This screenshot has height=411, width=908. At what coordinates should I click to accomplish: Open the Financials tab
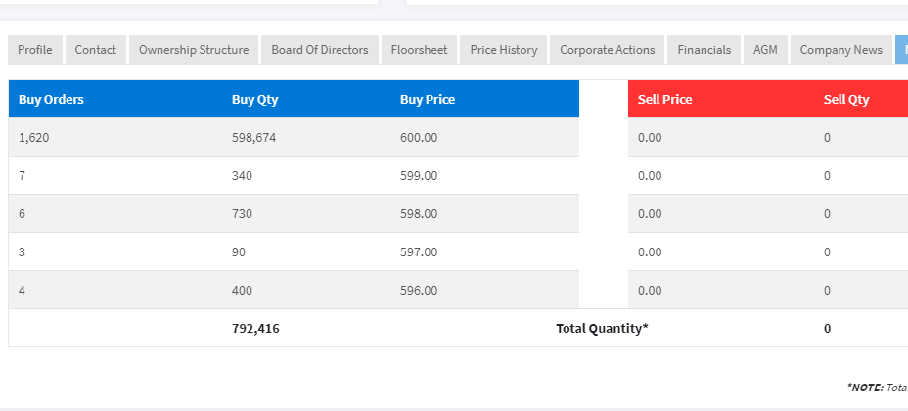704,50
